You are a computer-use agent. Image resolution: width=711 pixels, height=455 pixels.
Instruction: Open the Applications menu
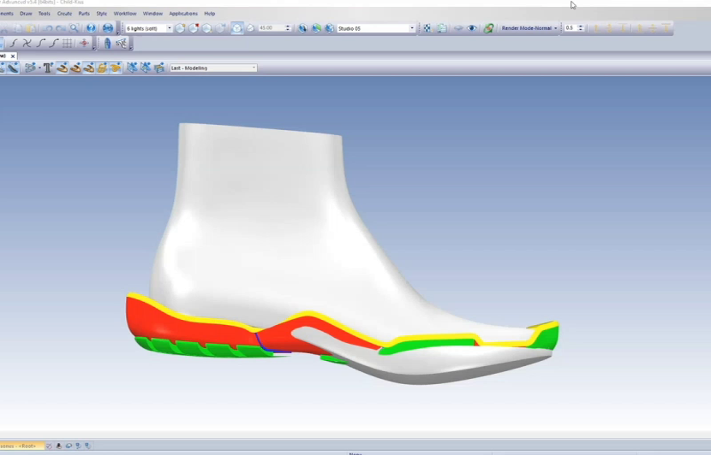pos(183,14)
